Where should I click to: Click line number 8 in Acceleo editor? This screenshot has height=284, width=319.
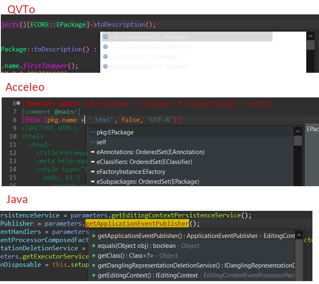pos(15,120)
